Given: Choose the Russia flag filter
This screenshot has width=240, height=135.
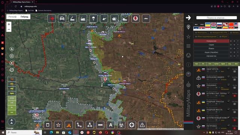Looking at the screenshot, I should click(x=219, y=24).
